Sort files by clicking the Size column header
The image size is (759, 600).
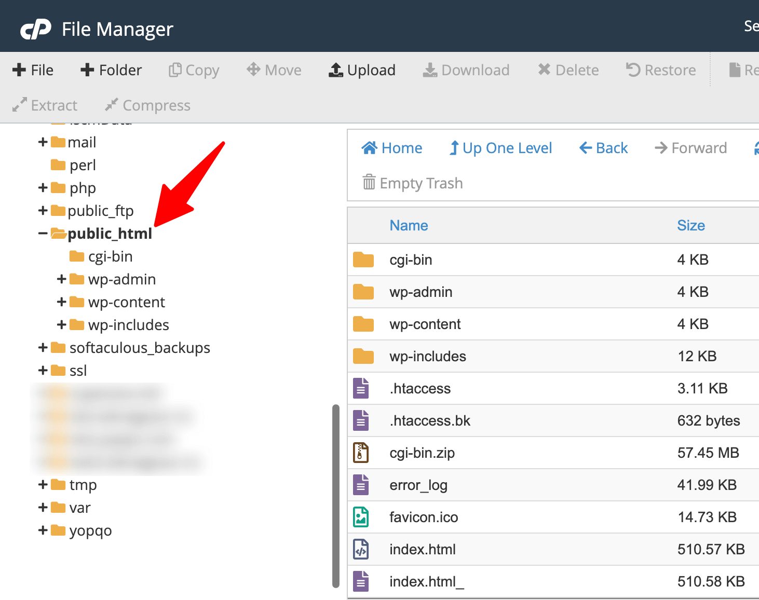pyautogui.click(x=690, y=225)
